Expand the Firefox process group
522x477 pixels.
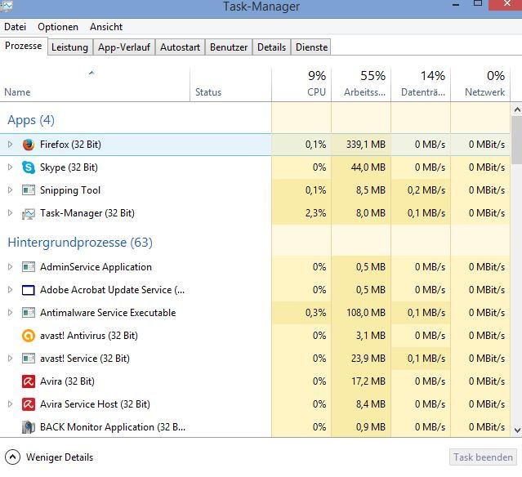(10, 144)
